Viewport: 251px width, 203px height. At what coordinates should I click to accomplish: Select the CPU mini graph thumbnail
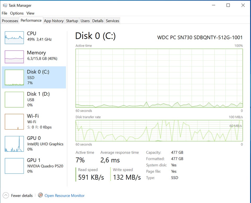click(14, 38)
